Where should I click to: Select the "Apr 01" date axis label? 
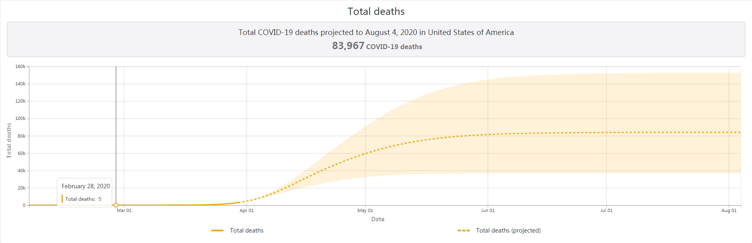point(247,210)
